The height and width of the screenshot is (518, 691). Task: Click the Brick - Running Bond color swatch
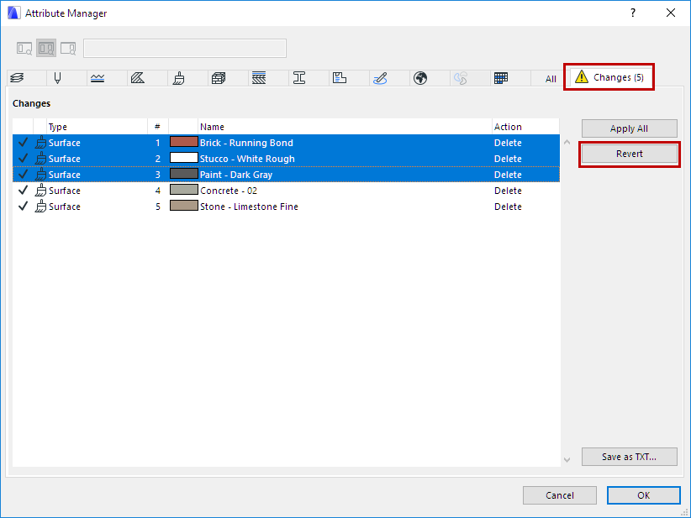point(184,142)
